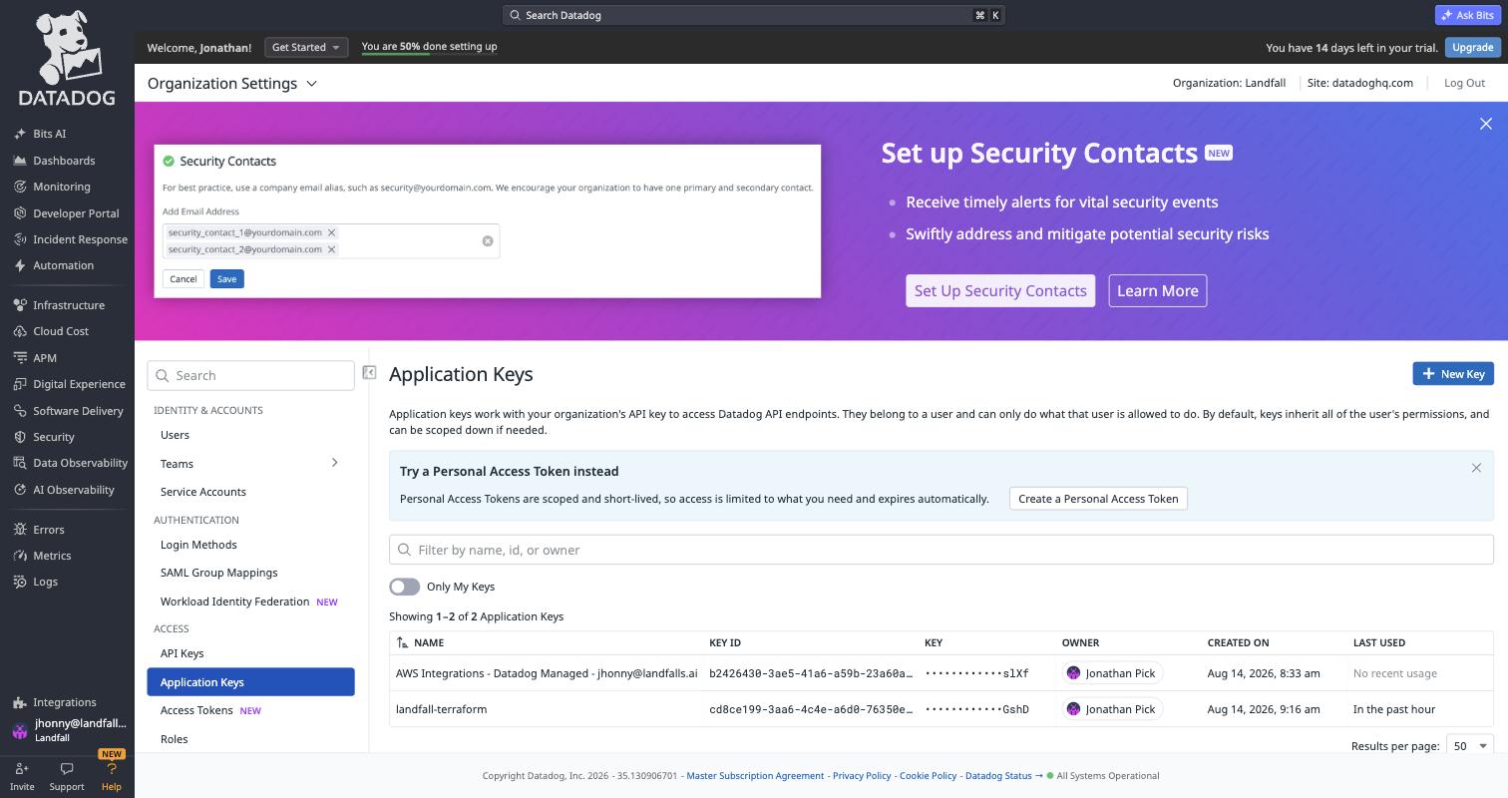1508x798 pixels.
Task: Click Log Out link
Action: 1464,83
